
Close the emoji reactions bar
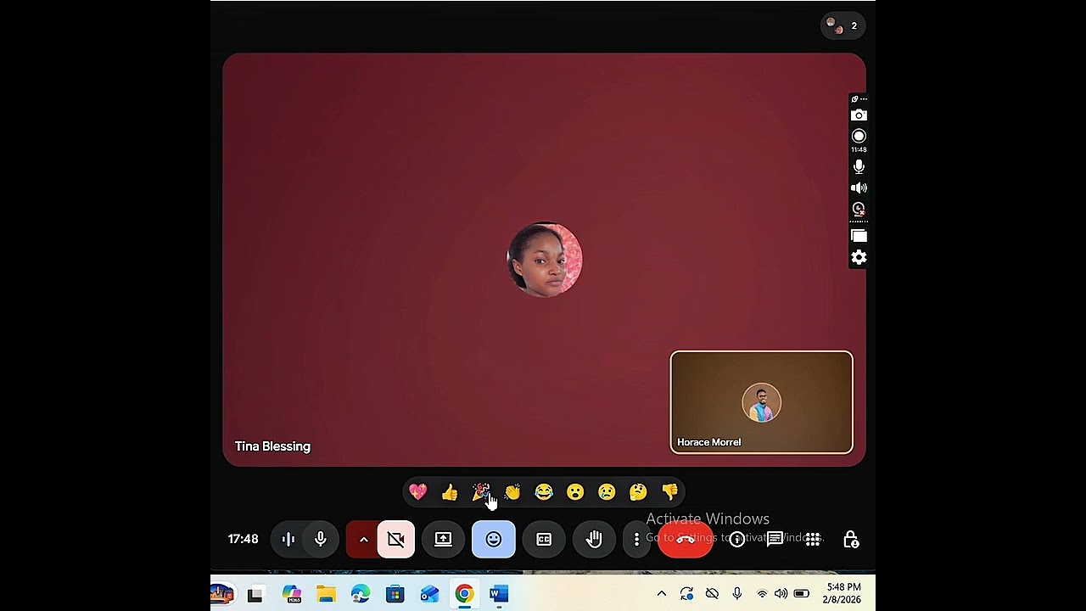point(493,539)
